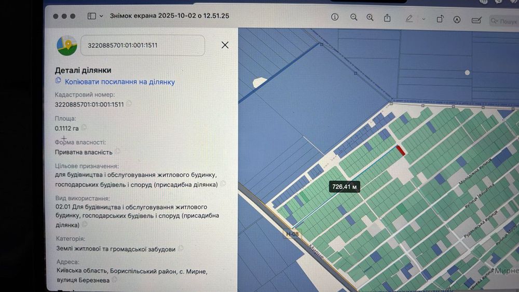The image size is (519, 292).
Task: Copy the Вид використання text
Action: click(85, 224)
